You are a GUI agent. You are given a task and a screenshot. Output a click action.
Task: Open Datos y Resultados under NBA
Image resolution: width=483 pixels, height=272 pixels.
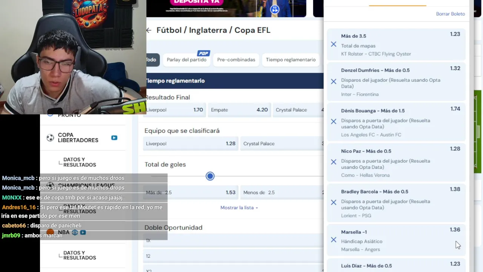80,255
